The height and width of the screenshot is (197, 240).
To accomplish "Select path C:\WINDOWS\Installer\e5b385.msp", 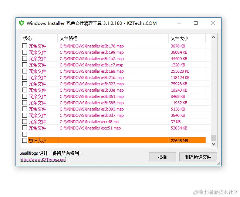I will click(92, 103).
